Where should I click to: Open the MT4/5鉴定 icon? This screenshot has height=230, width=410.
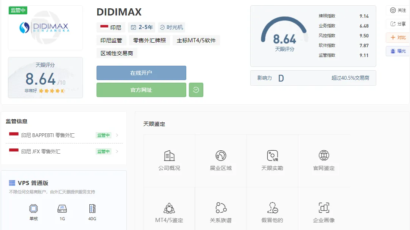coord(169,208)
